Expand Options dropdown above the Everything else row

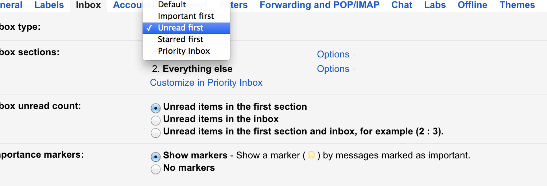point(333,54)
